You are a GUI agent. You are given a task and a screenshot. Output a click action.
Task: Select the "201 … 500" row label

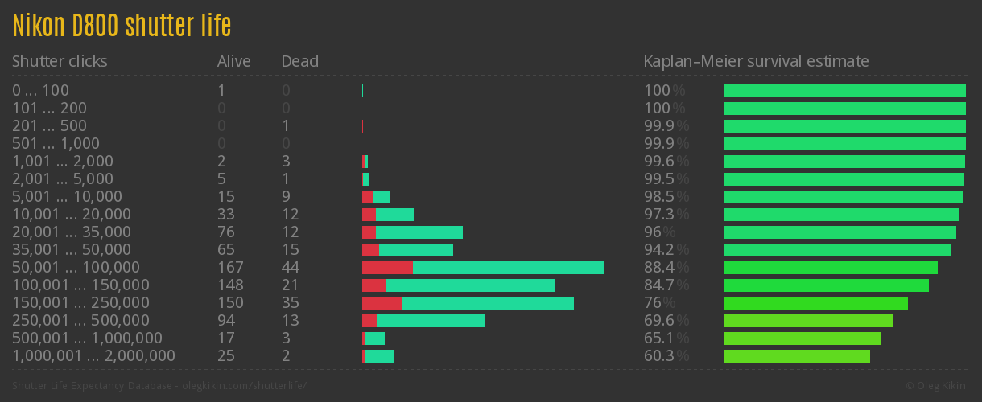pyautogui.click(x=49, y=126)
